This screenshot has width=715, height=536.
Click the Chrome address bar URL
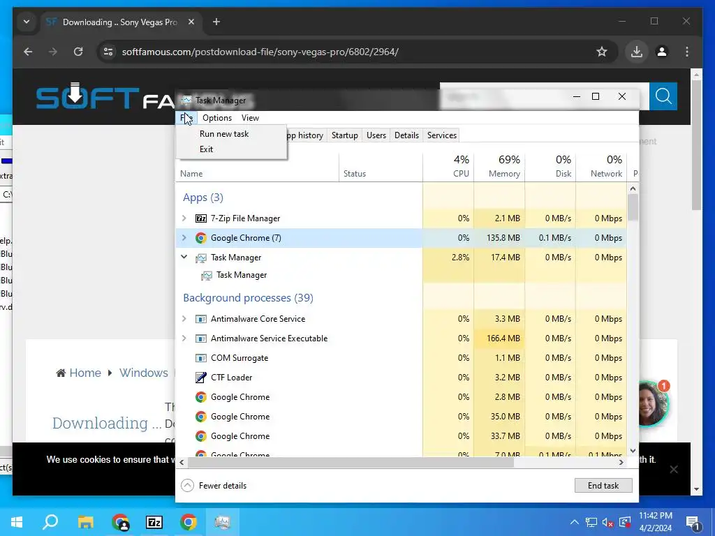(260, 52)
